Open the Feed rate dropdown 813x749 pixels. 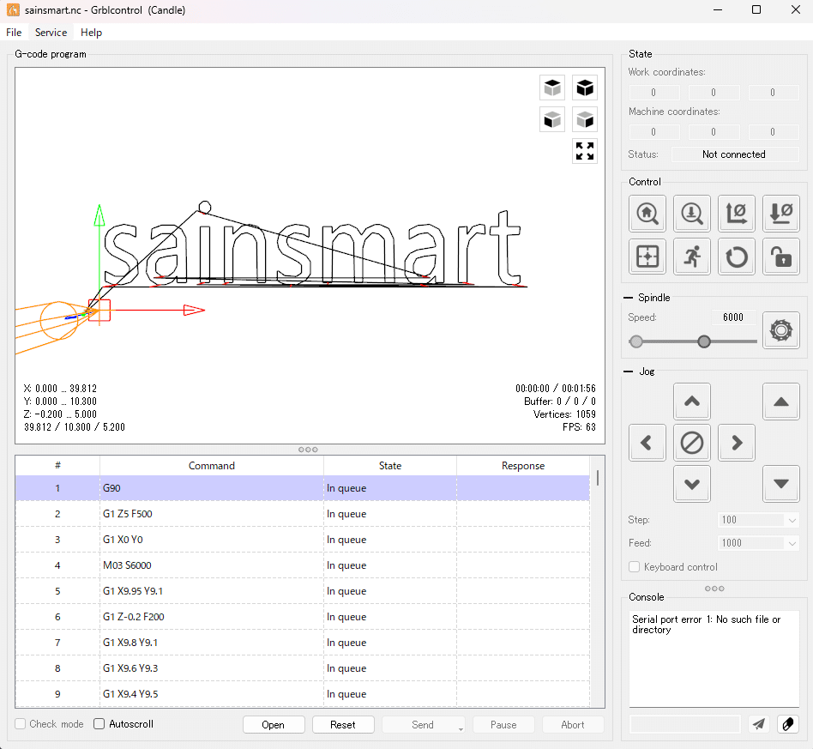tap(792, 543)
